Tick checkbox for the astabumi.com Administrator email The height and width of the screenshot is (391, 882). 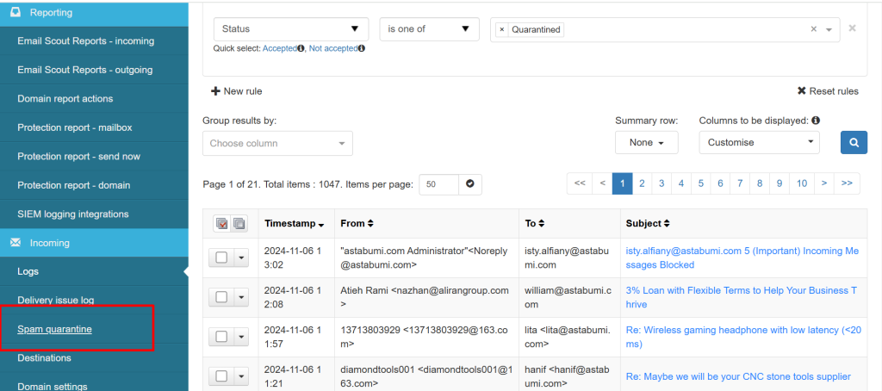point(221,258)
